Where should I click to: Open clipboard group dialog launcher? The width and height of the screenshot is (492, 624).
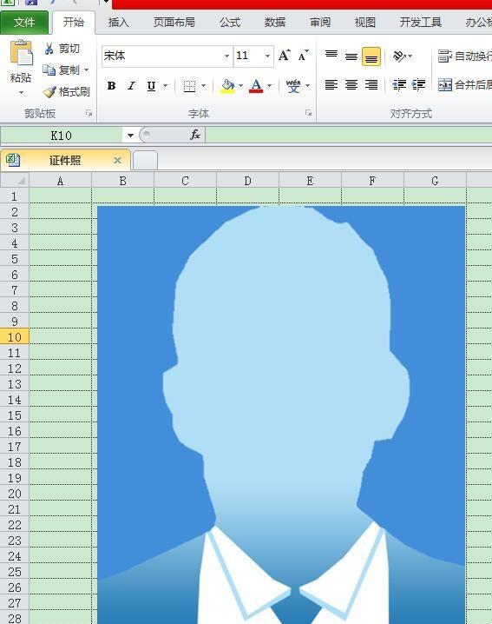point(89,114)
